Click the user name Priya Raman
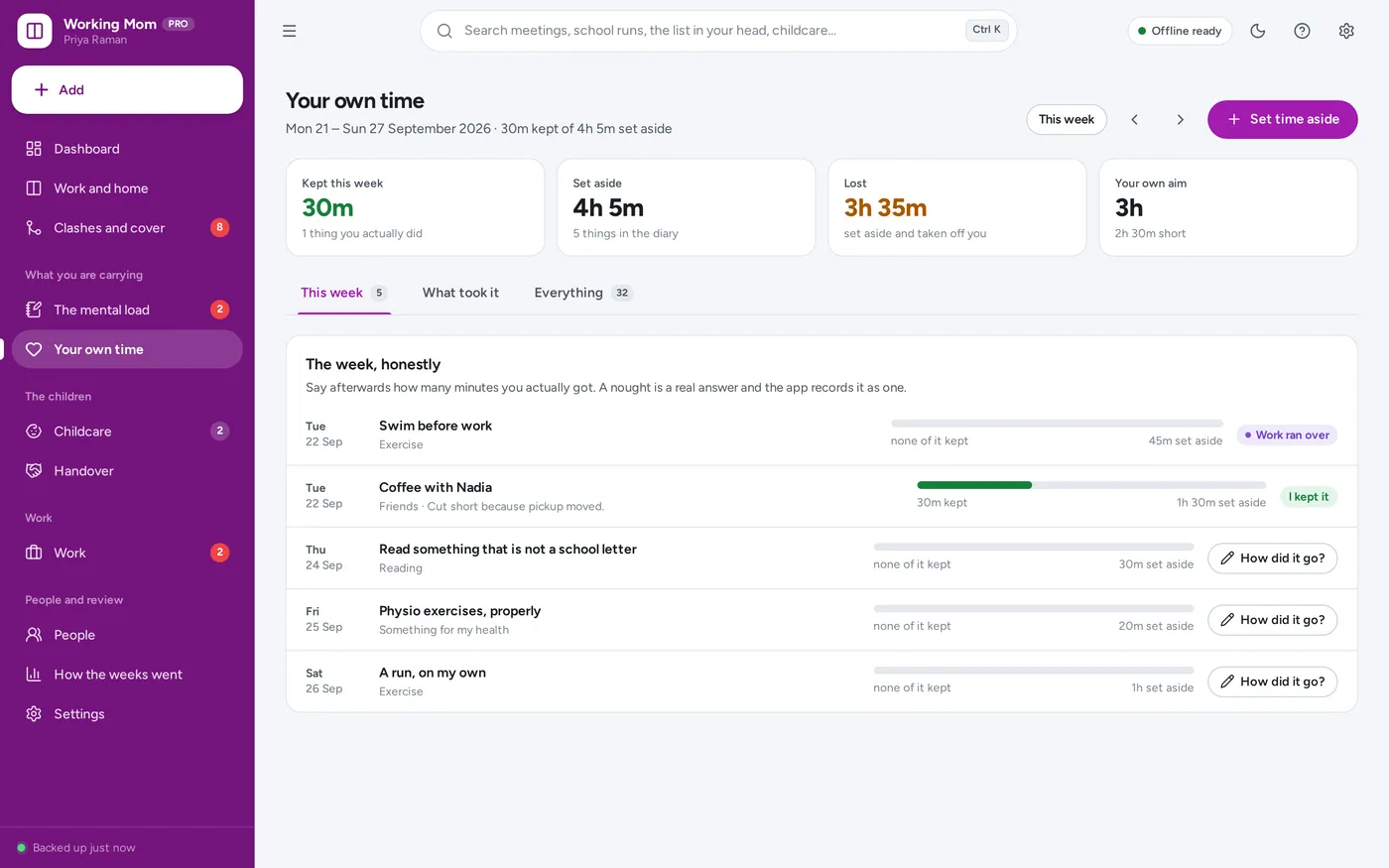Viewport: 1389px width, 868px height. pos(95,41)
